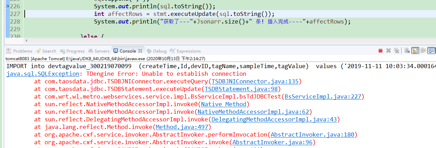Click the System.out.println(sql.toString()) line

(x=154, y=6)
